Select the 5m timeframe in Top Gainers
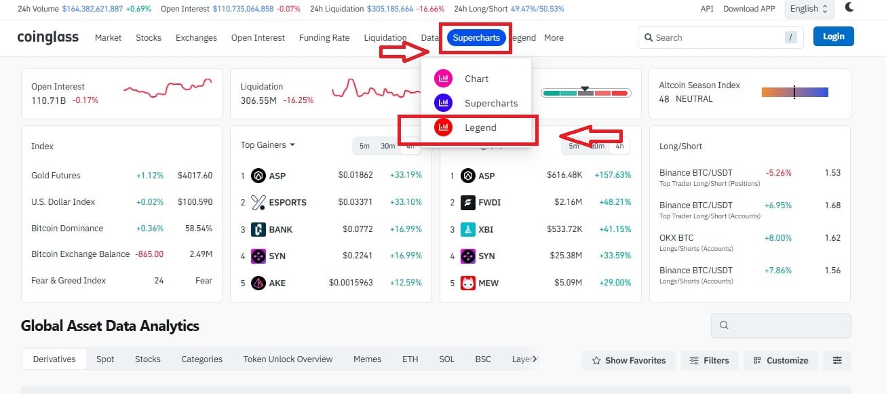The image size is (886, 394). pyautogui.click(x=365, y=146)
